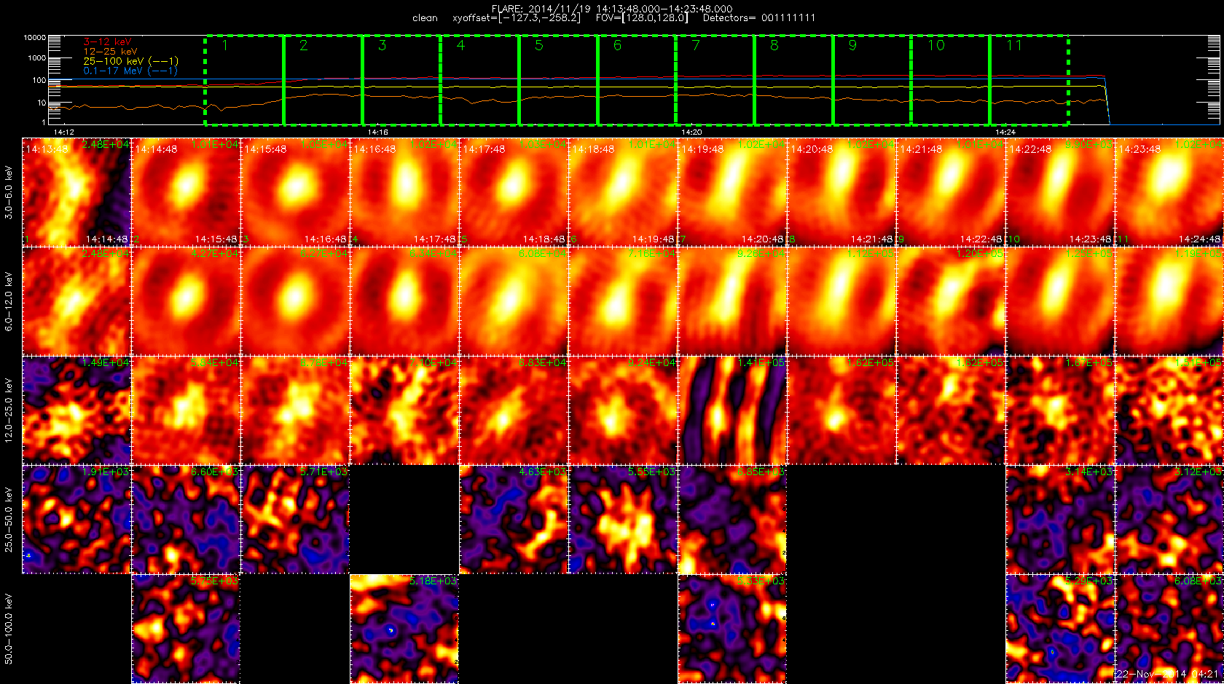Open the 25-50 keV image labeled 3.14E+03
1224x684 pixels.
(1060, 520)
